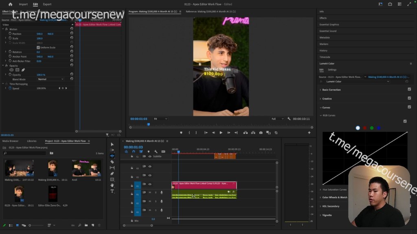The width and height of the screenshot is (417, 234).
Task: Toggle Creative section checkbox
Action: click(409, 98)
